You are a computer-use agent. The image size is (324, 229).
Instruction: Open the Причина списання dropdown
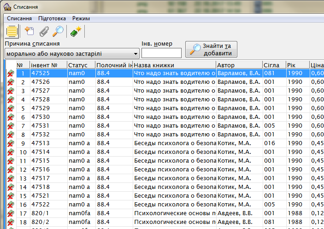tap(135, 54)
